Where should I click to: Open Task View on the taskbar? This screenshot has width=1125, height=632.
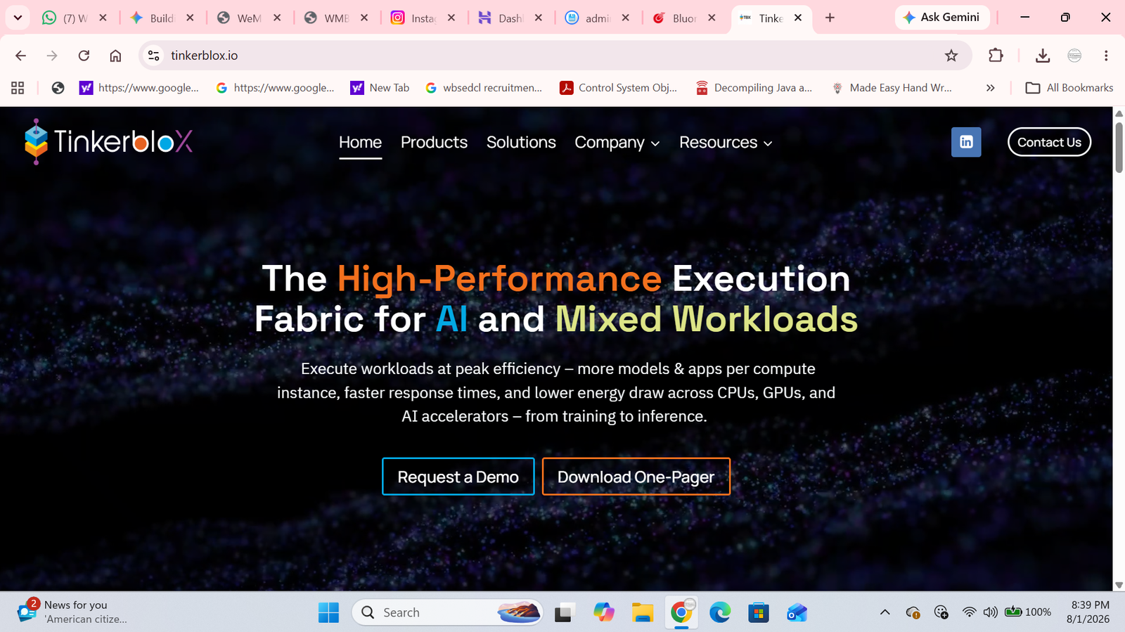[x=564, y=612]
